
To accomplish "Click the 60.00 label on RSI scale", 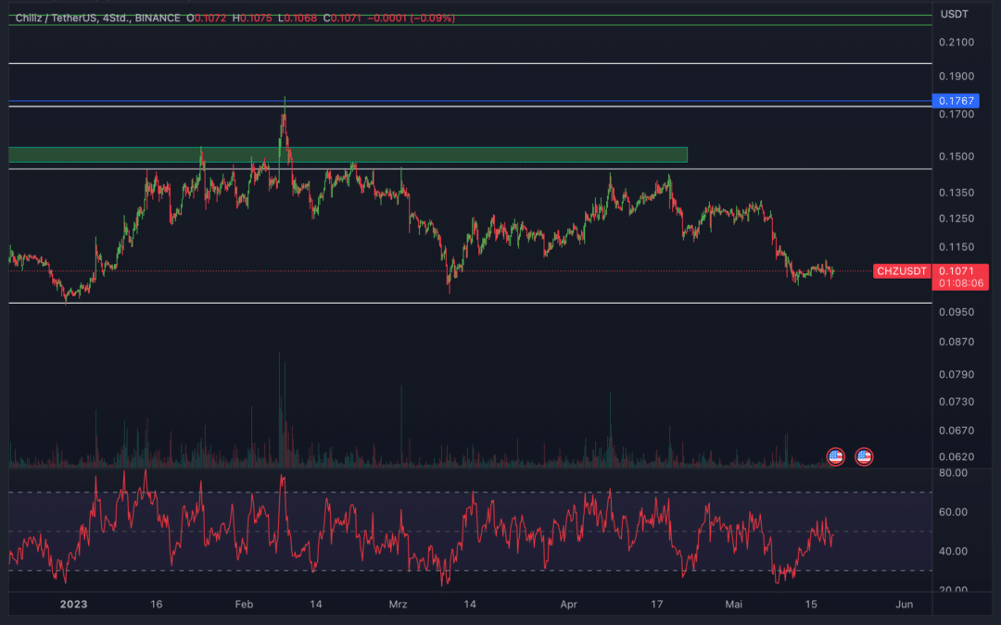I will coord(953,512).
